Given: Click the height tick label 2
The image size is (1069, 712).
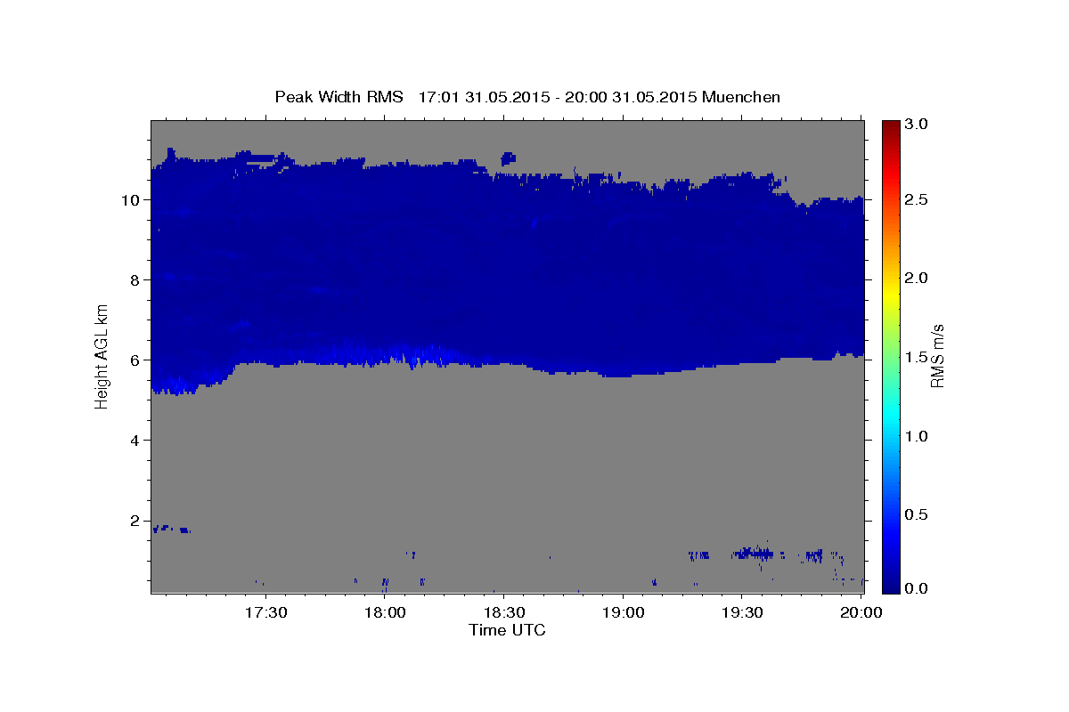Looking at the screenshot, I should pyautogui.click(x=136, y=521).
